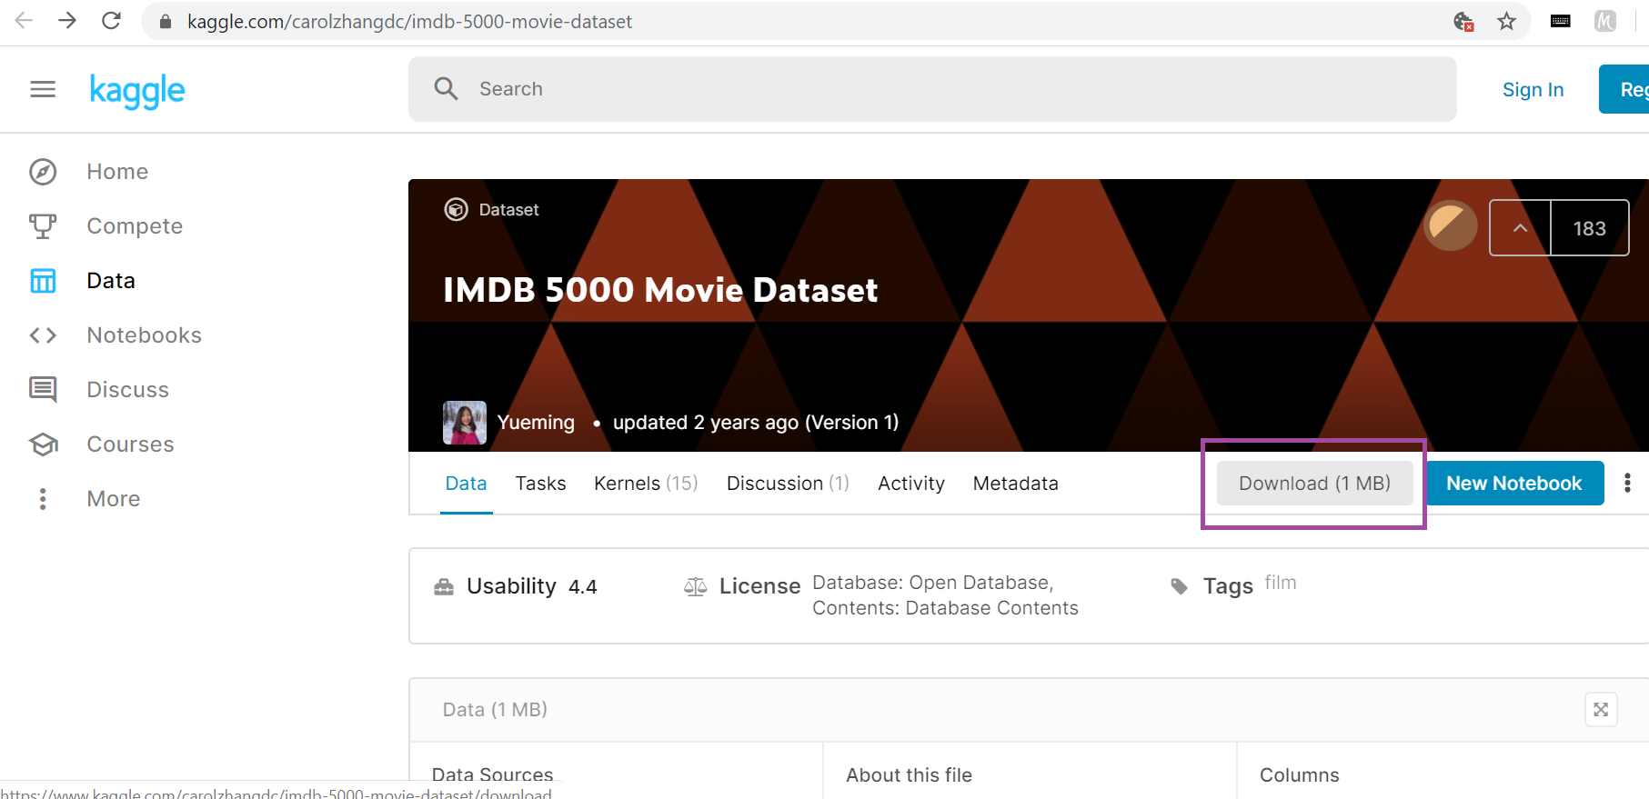Screen dimensions: 1649x799
Task: Click the gray M extension icon
Action: 1605,21
